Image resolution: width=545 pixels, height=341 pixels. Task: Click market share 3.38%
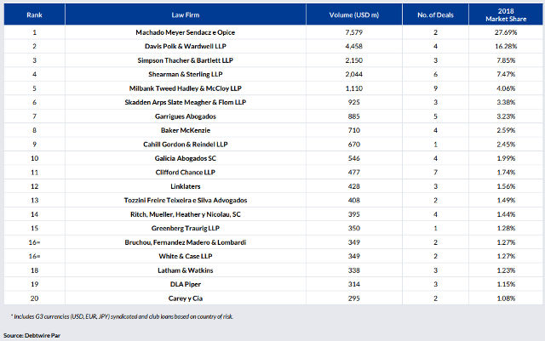click(506, 102)
